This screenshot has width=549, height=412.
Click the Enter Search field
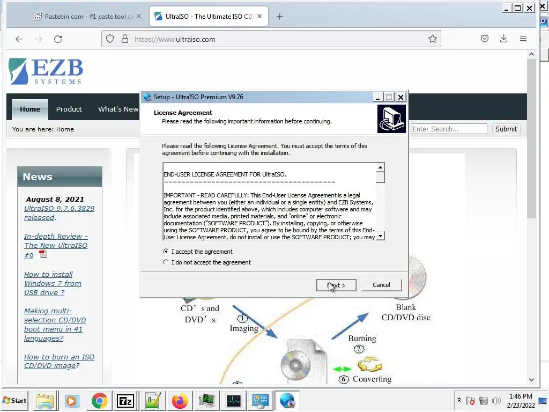(x=449, y=129)
